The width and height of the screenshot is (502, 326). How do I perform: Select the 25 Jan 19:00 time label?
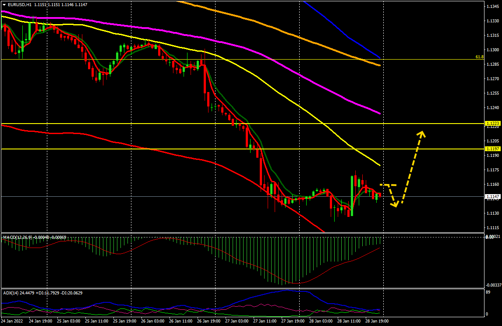124,321
